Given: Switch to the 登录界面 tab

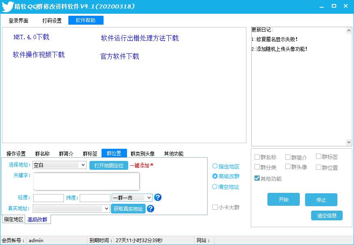Looking at the screenshot, I should point(19,21).
